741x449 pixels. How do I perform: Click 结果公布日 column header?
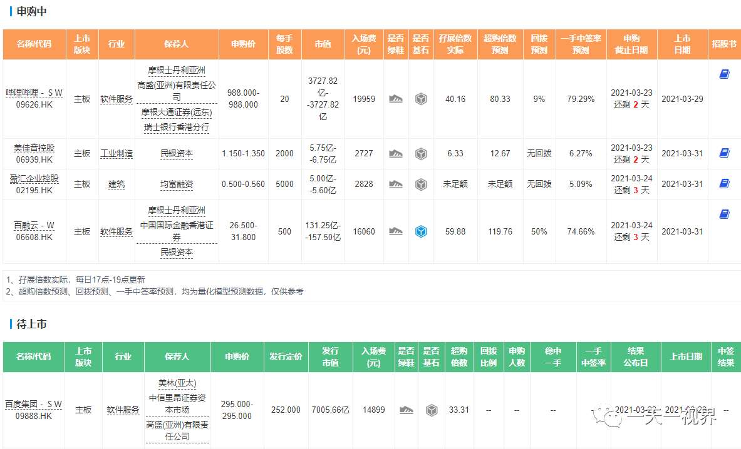636,356
